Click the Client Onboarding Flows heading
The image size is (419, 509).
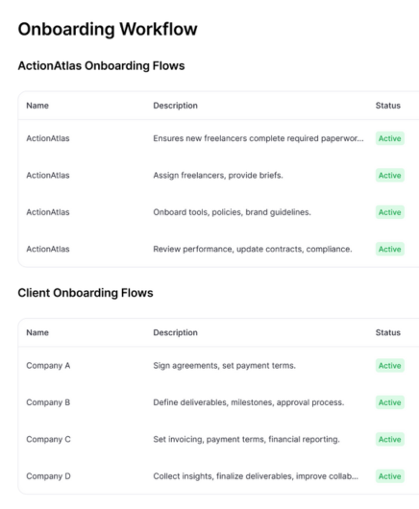click(x=86, y=293)
